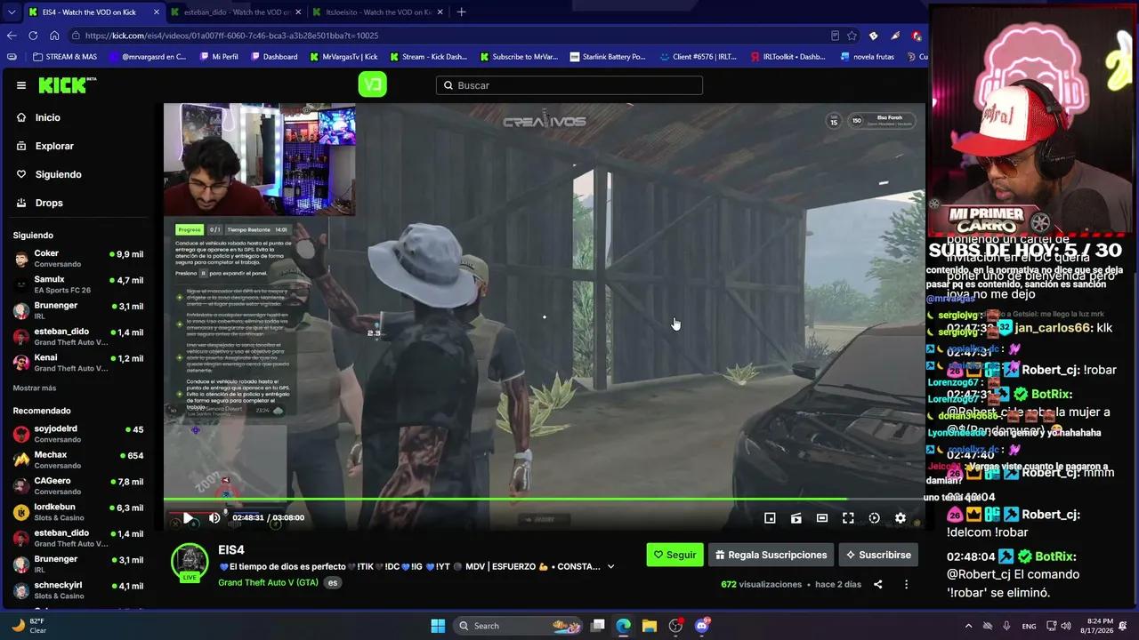Show hidden system tray icons
This screenshot has height=640, width=1139.
point(968,626)
